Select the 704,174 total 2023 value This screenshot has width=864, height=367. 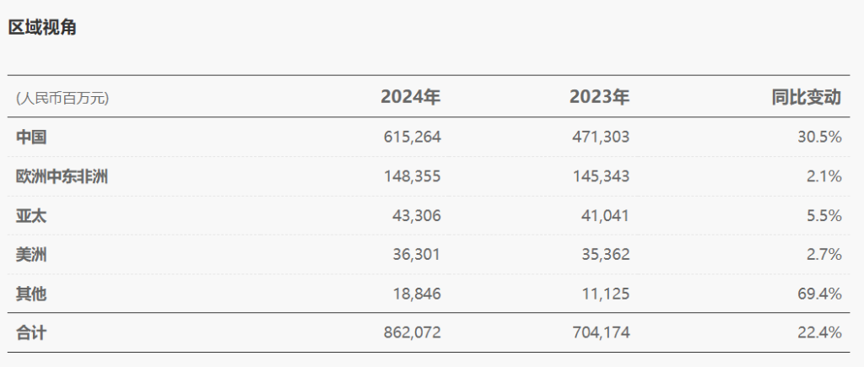[601, 333]
